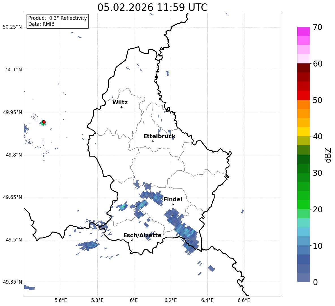Click the 6.2°E longitude label

[171, 300]
